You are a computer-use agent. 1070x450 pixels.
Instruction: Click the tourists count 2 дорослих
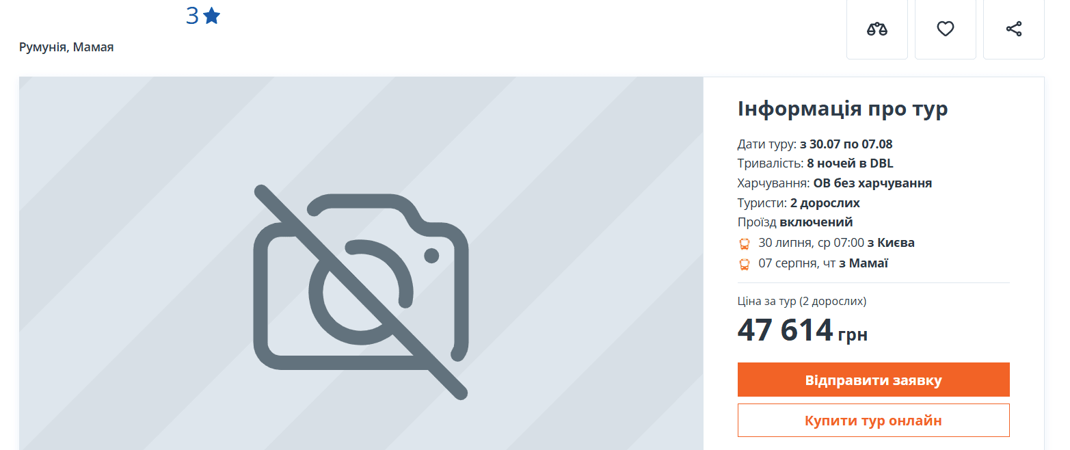point(825,203)
